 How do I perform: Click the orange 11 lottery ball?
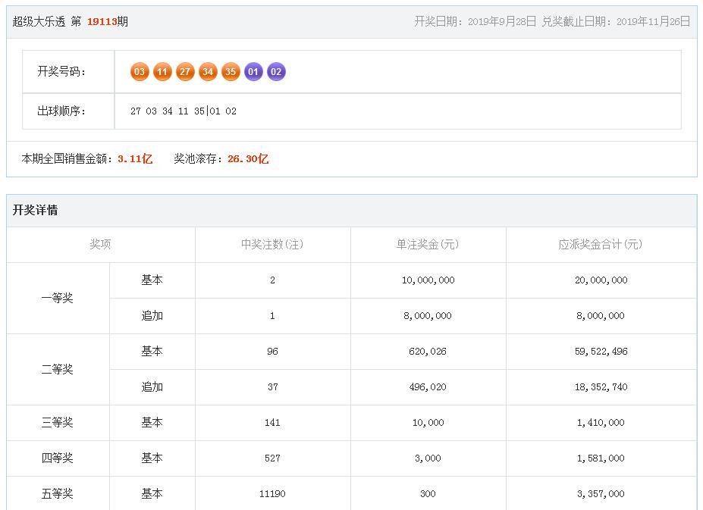coord(162,72)
